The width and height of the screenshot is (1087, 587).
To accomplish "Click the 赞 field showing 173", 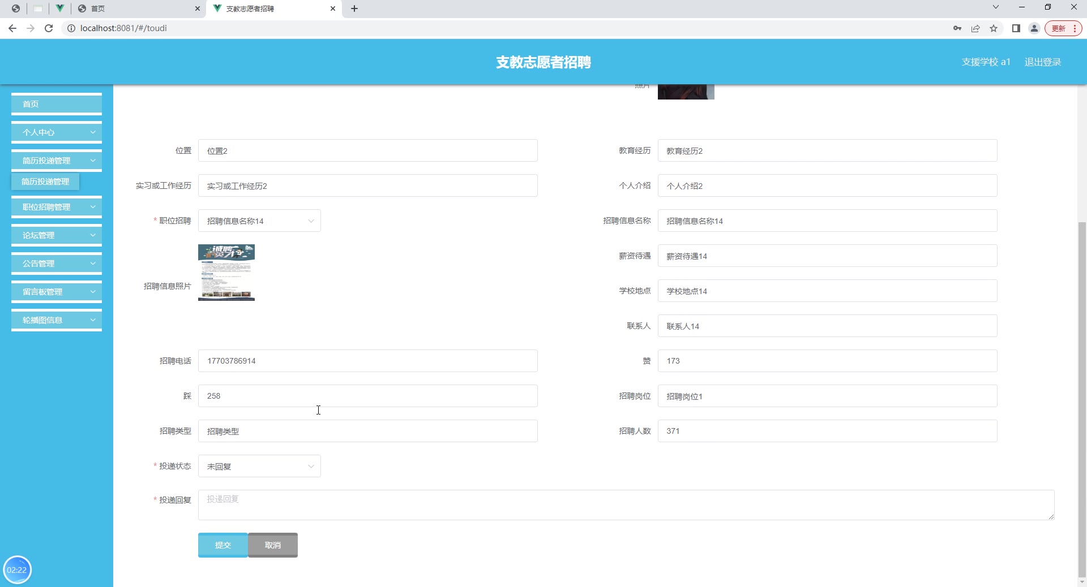I will click(827, 361).
